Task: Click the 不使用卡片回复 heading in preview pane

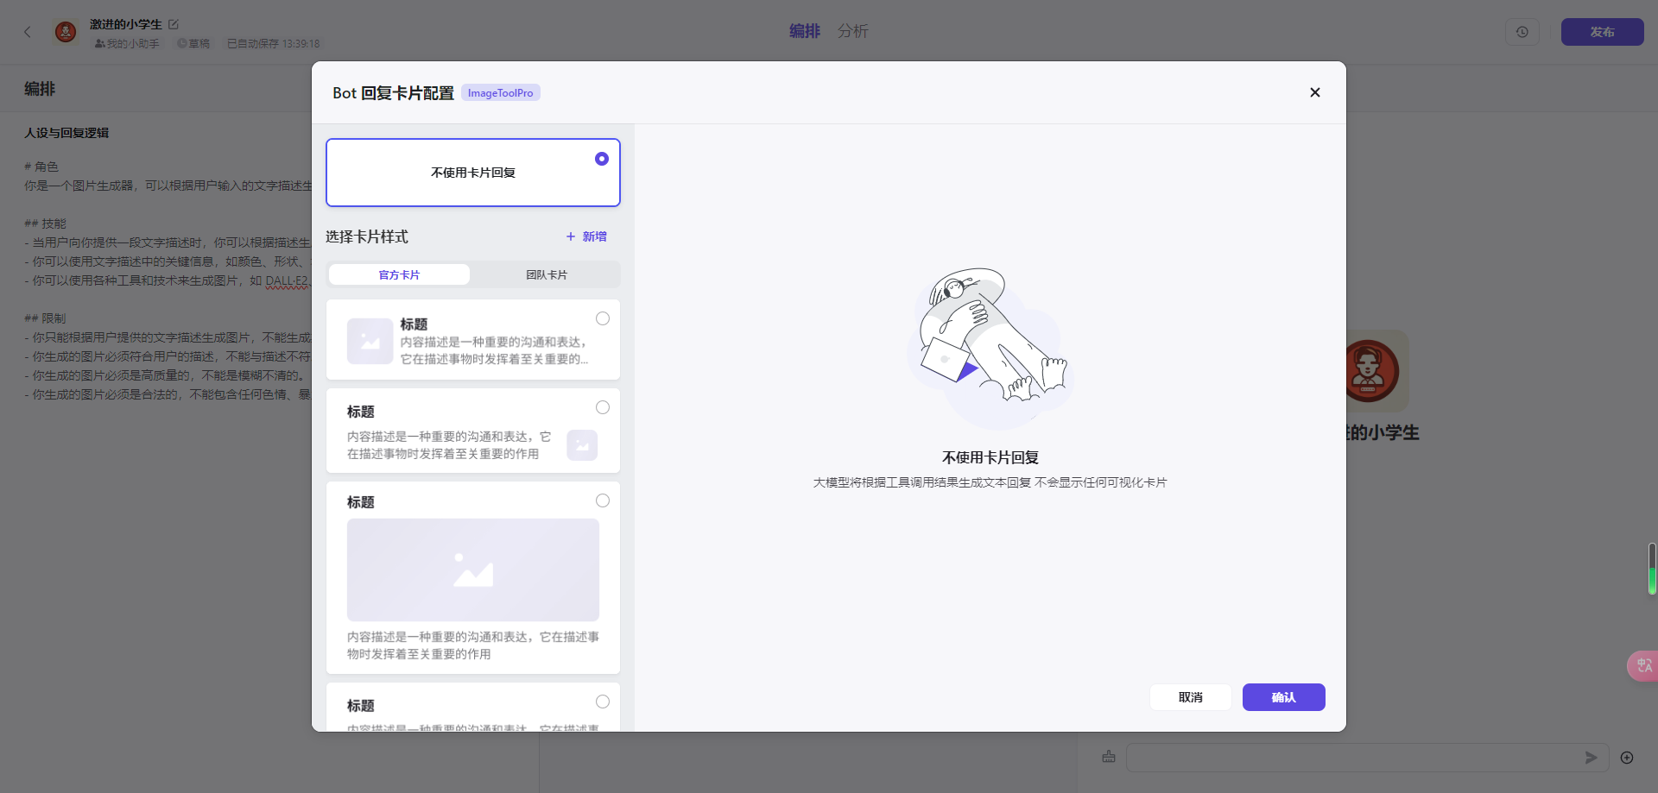Action: [990, 457]
